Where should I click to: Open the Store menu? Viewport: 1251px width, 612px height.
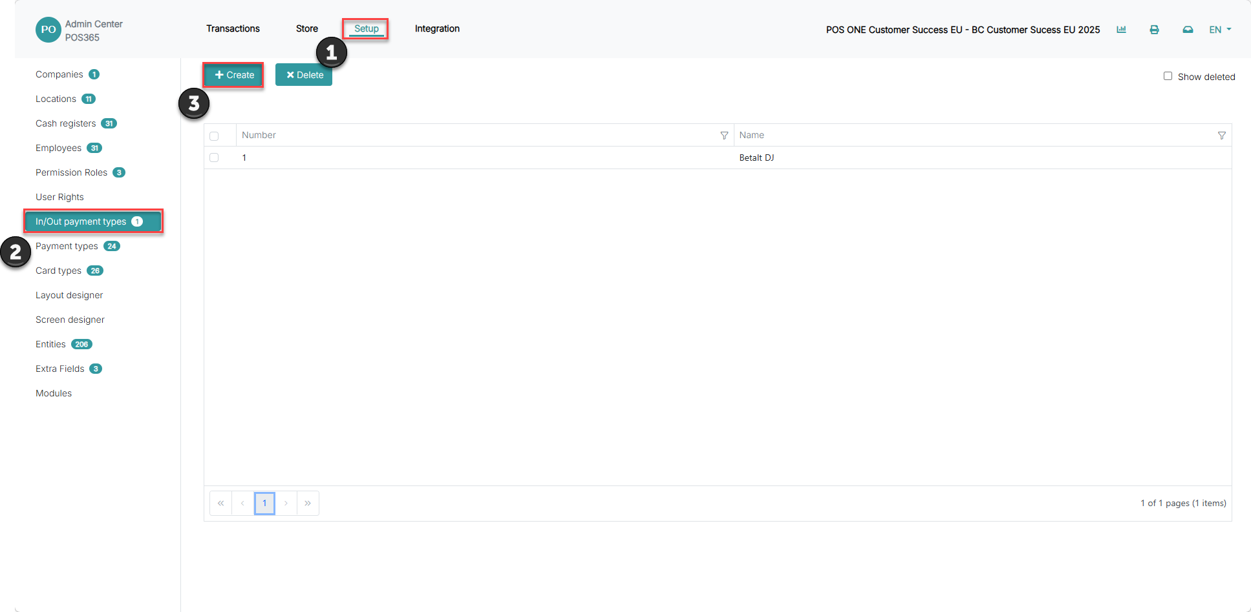point(307,28)
